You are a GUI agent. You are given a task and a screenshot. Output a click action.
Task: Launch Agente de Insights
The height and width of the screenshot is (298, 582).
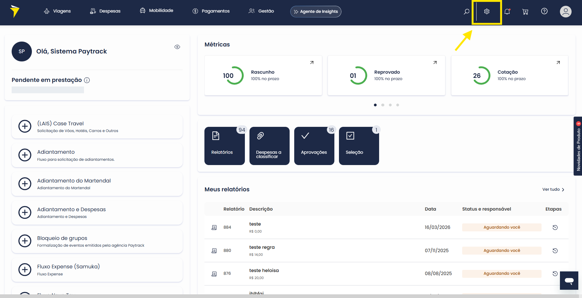click(316, 12)
